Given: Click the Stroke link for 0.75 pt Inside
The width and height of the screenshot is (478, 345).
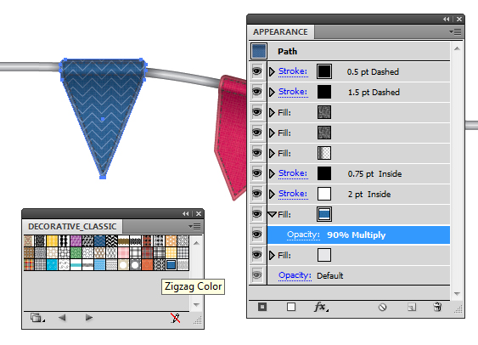Looking at the screenshot, I should (293, 173).
